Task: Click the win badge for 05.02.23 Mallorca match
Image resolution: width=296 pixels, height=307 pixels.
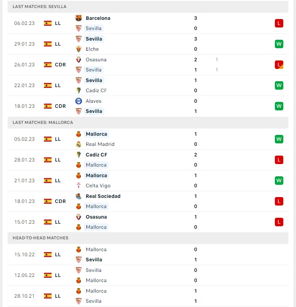Action: click(279, 139)
